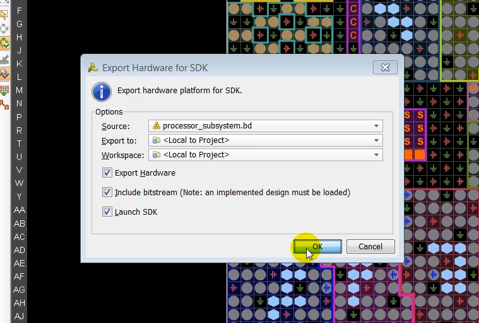Click the red Pn differential pair icon
Image resolution: width=479 pixels, height=323 pixels.
[x=4, y=105]
